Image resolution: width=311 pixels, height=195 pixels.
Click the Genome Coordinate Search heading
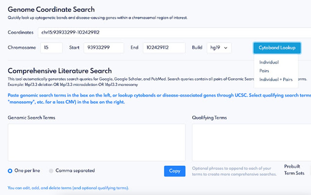pos(51,9)
